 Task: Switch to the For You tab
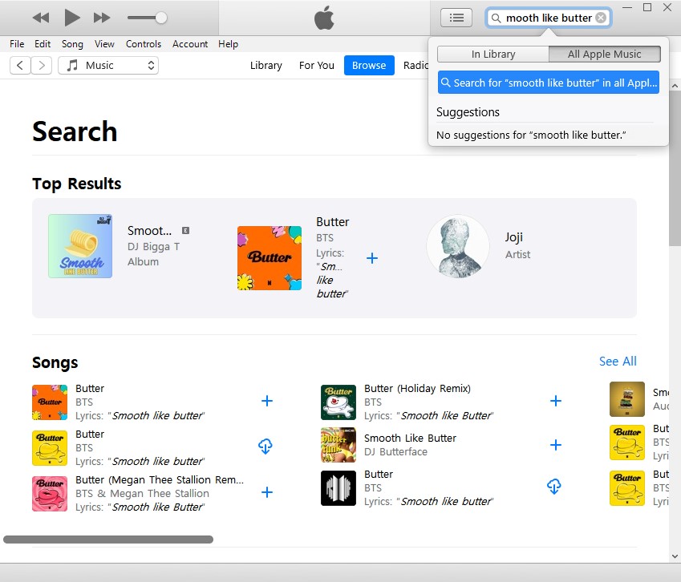[317, 66]
